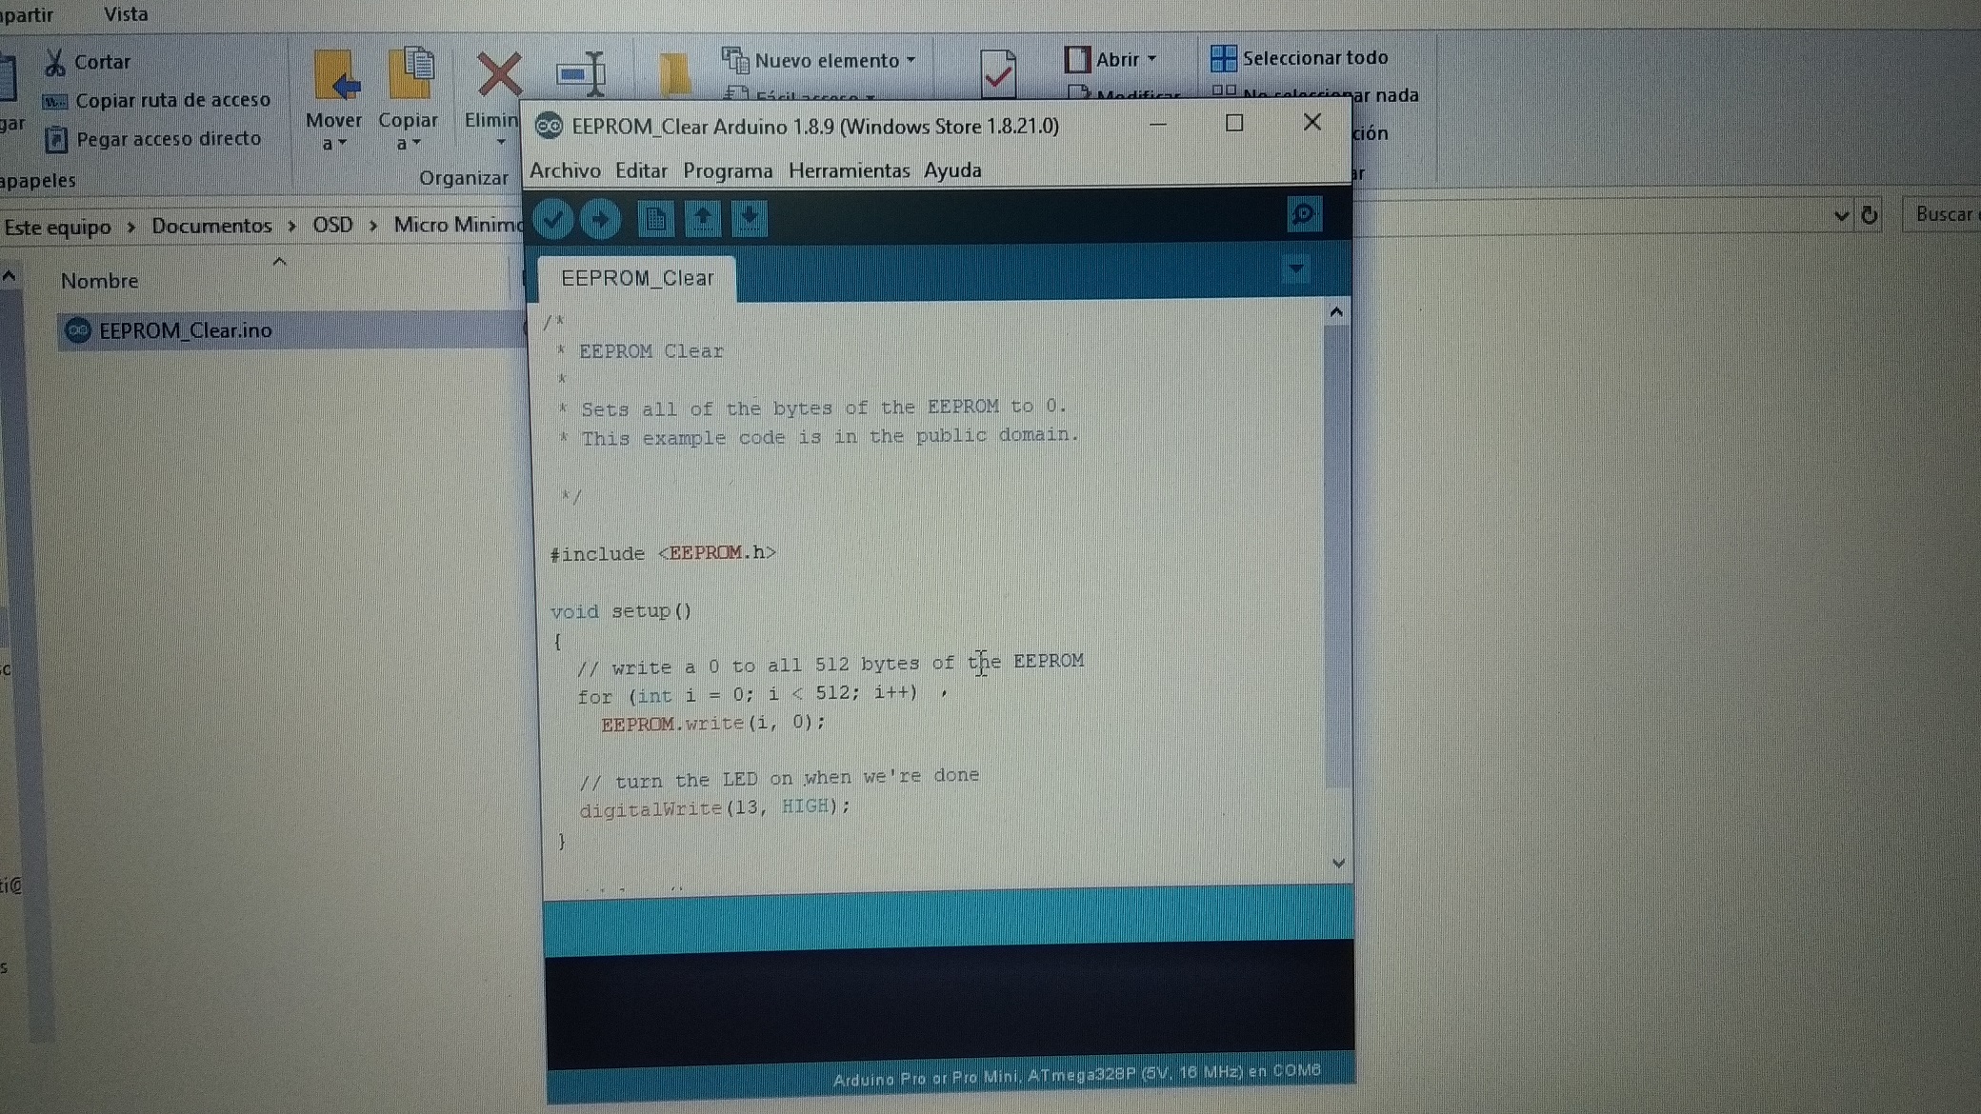Click Seleccionar todo in Explorer ribbon
The width and height of the screenshot is (1981, 1114).
pos(1314,58)
